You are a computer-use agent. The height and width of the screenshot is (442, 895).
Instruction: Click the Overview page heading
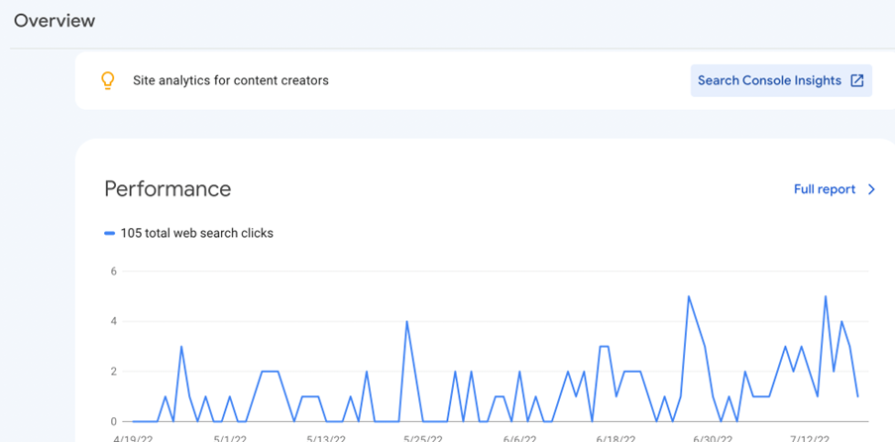click(x=55, y=20)
